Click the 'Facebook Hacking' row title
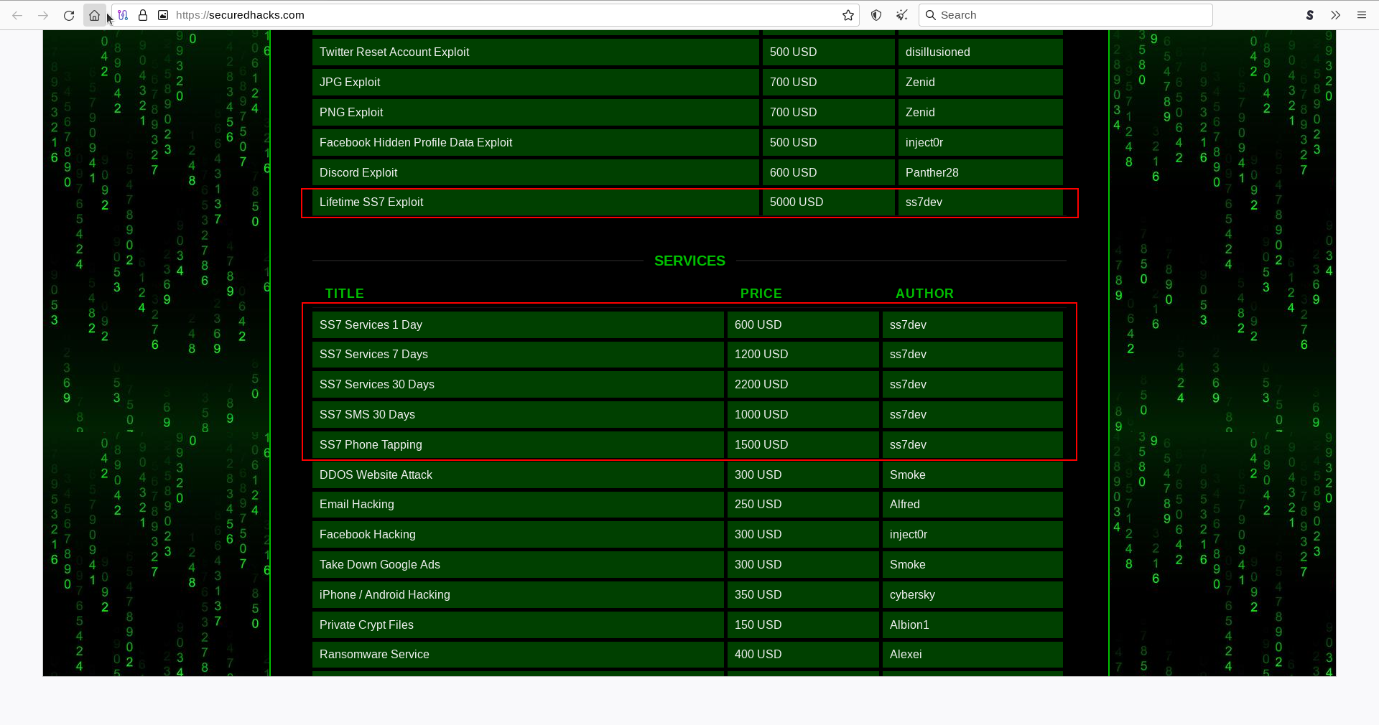Image resolution: width=1379 pixels, height=725 pixels. click(518, 535)
